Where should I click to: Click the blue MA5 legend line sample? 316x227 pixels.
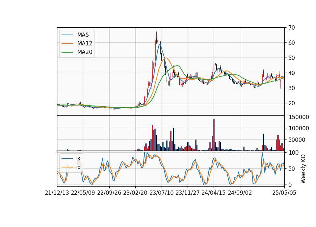pyautogui.click(x=67, y=35)
